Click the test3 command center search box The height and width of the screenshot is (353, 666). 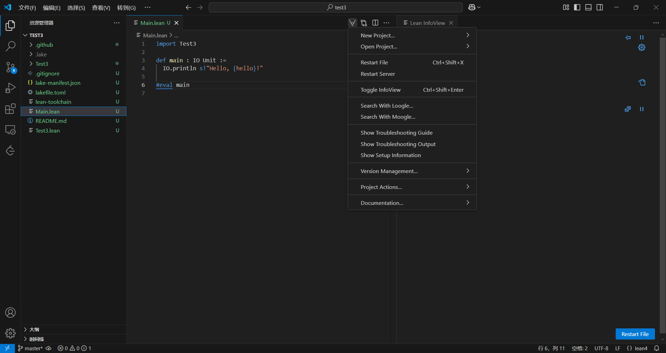(x=335, y=7)
